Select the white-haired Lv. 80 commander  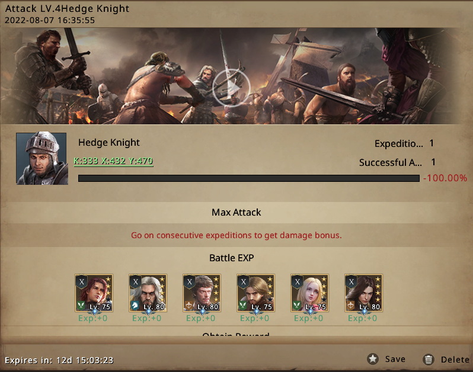(148, 293)
